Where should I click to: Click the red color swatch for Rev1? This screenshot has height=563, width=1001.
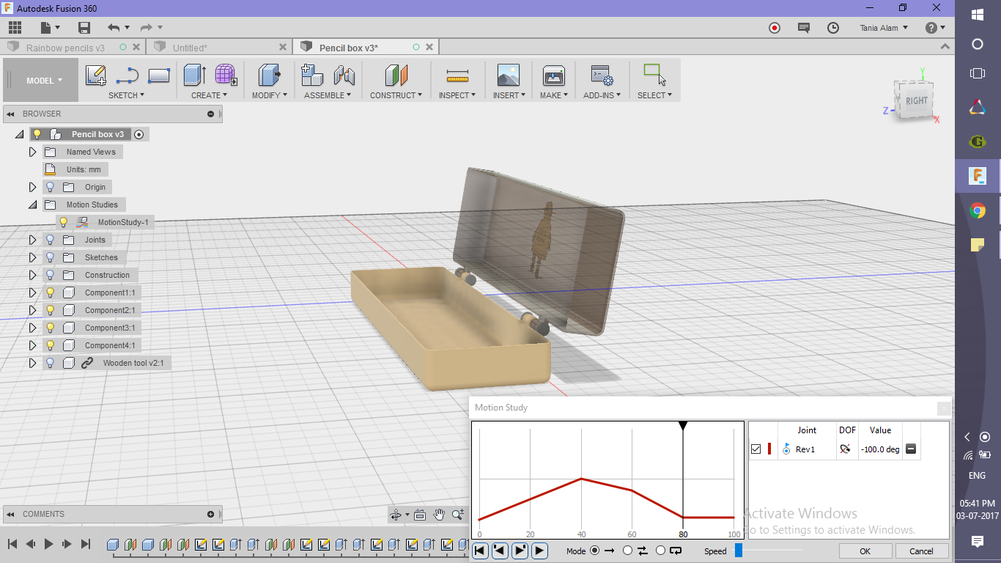tap(769, 449)
